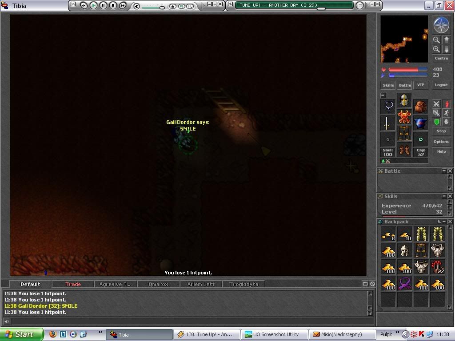Zoom in the minimap

(436, 49)
